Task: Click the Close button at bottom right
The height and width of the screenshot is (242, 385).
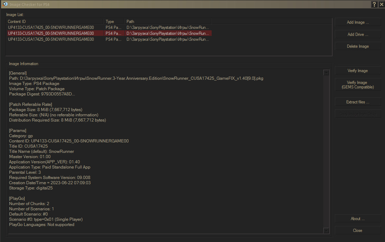Action: pos(358,231)
